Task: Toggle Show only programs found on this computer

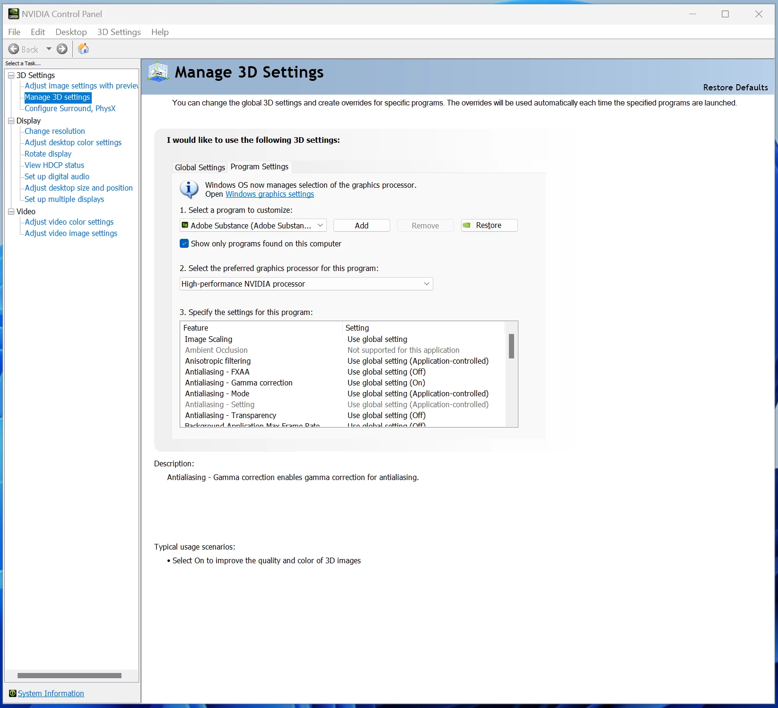Action: [184, 244]
